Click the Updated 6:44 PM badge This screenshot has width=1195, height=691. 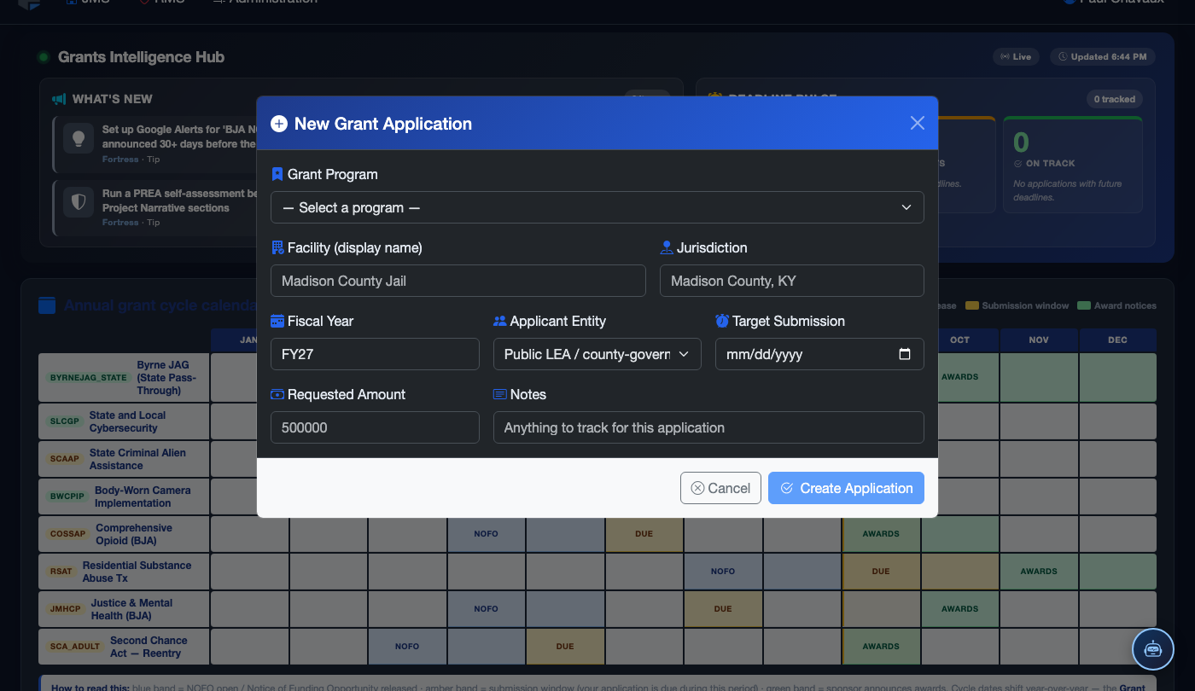pos(1103,56)
